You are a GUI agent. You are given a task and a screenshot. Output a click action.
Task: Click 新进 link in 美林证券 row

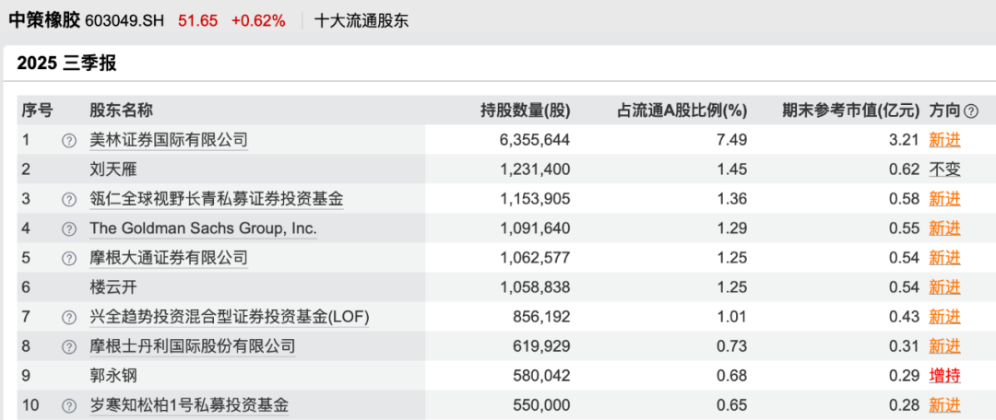point(944,140)
